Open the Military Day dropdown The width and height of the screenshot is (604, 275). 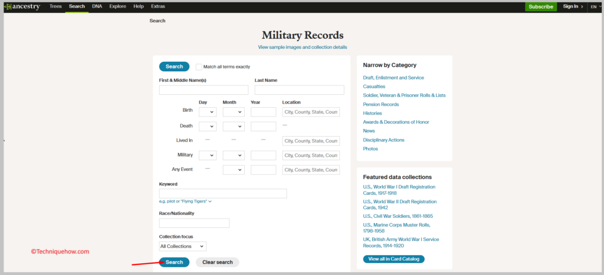click(x=208, y=155)
